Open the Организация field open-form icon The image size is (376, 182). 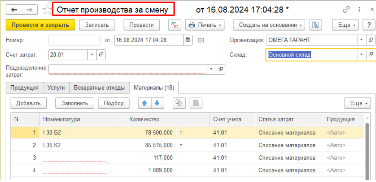tap(371, 40)
